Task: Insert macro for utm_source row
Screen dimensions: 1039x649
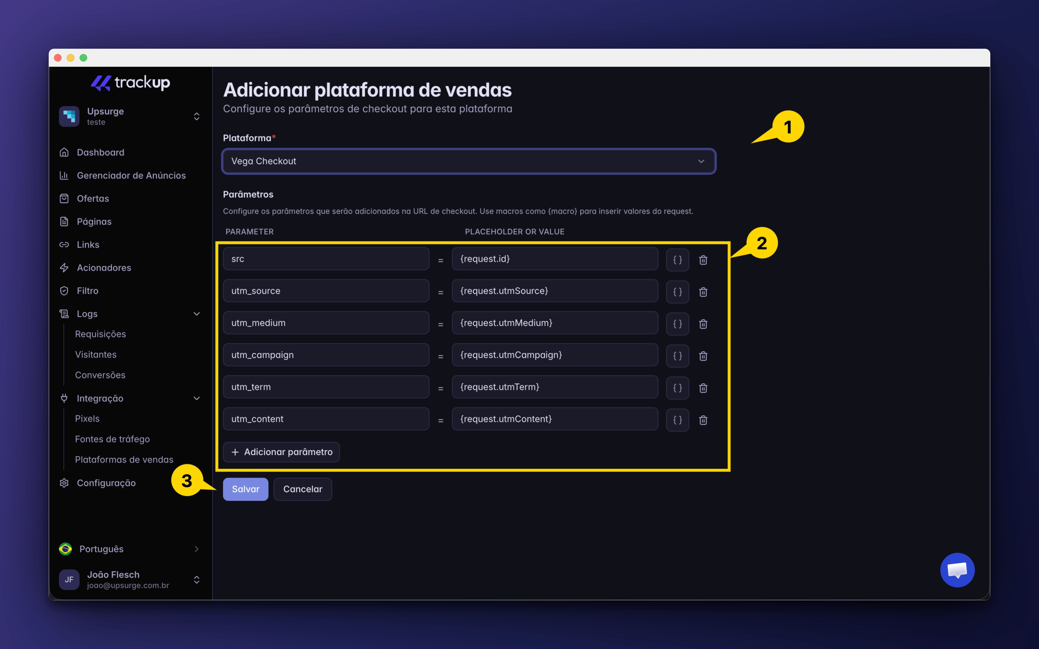Action: pyautogui.click(x=678, y=292)
